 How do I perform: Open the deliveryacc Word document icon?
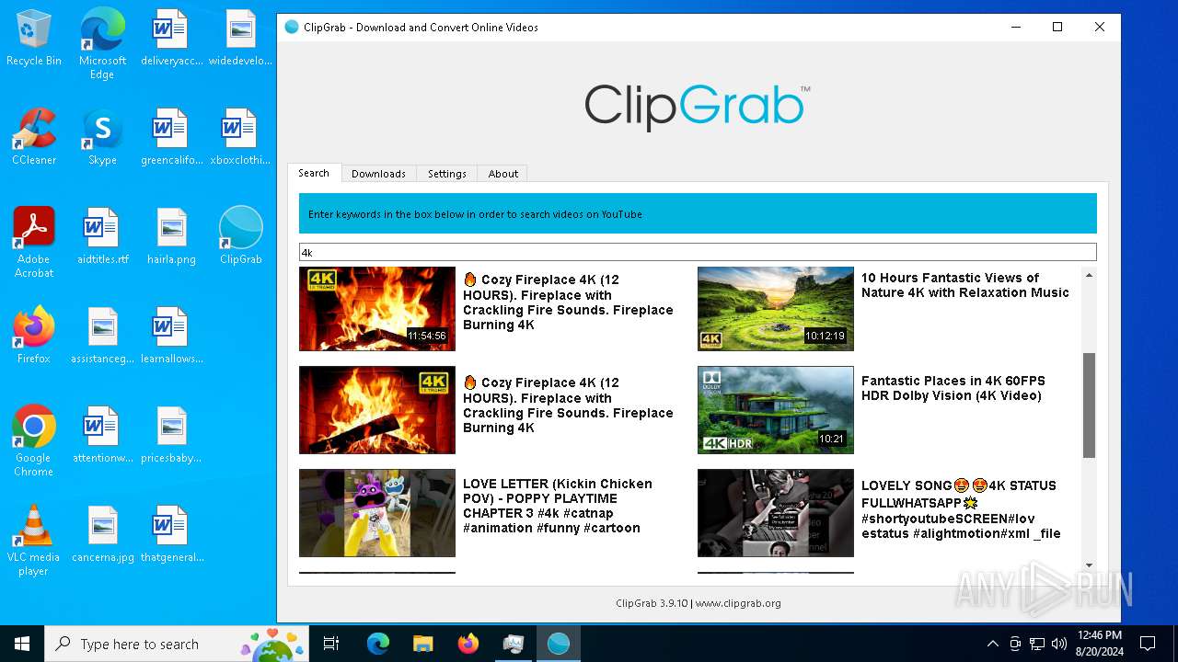[x=171, y=39]
